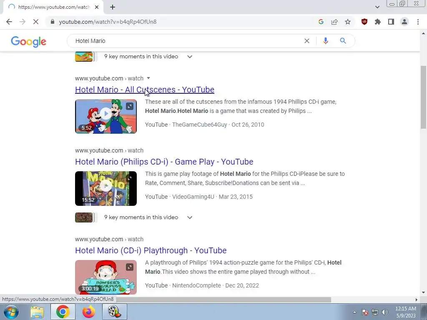Click the horizontal scrollbar thumb
427x320 pixels.
224,300
